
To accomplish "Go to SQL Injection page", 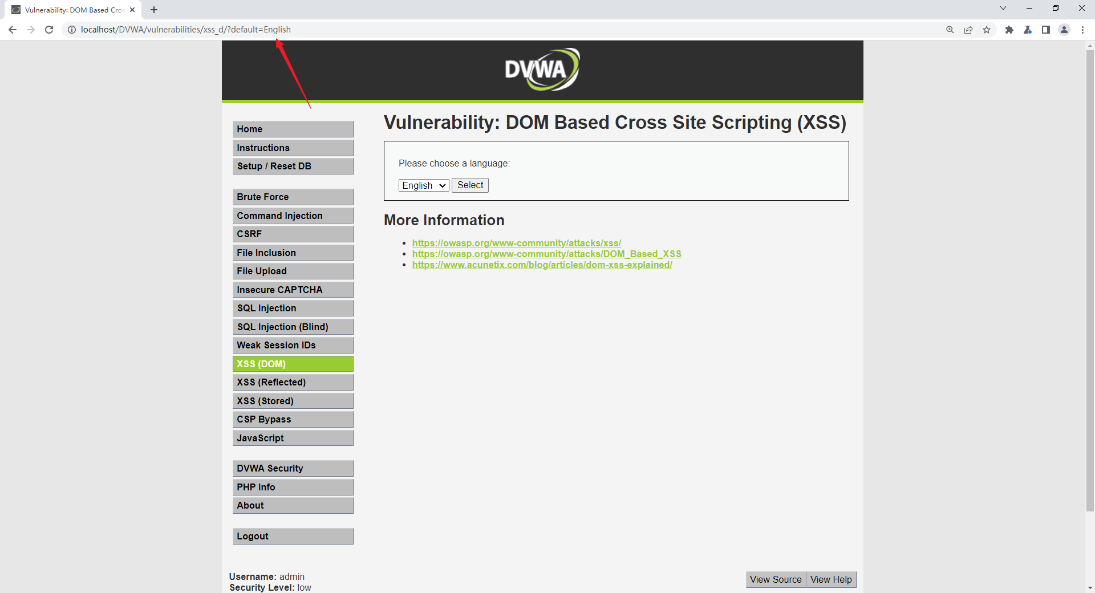I will [293, 308].
